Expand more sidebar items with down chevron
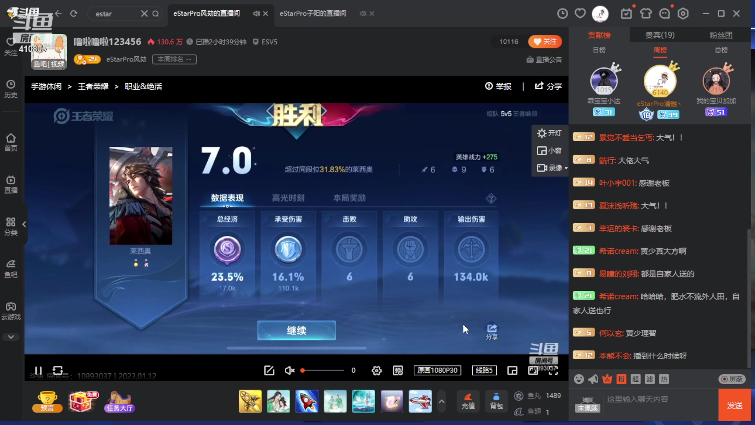The width and height of the screenshot is (755, 425). pyautogui.click(x=11, y=337)
